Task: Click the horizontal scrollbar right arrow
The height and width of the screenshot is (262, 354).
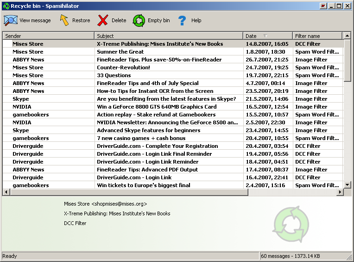Action: (340, 192)
